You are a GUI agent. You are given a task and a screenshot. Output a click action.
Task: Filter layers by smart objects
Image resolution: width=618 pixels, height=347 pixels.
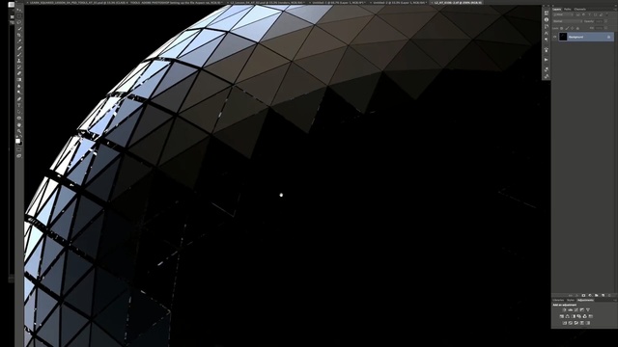pos(601,14)
